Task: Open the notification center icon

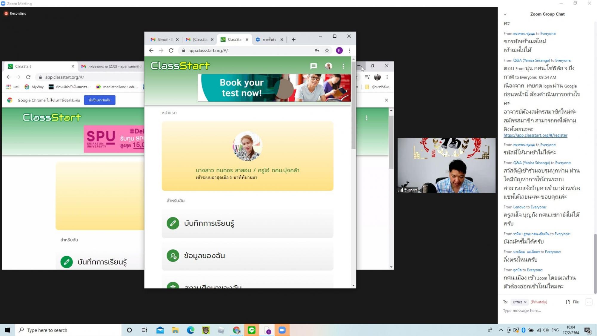Action: pyautogui.click(x=587, y=330)
